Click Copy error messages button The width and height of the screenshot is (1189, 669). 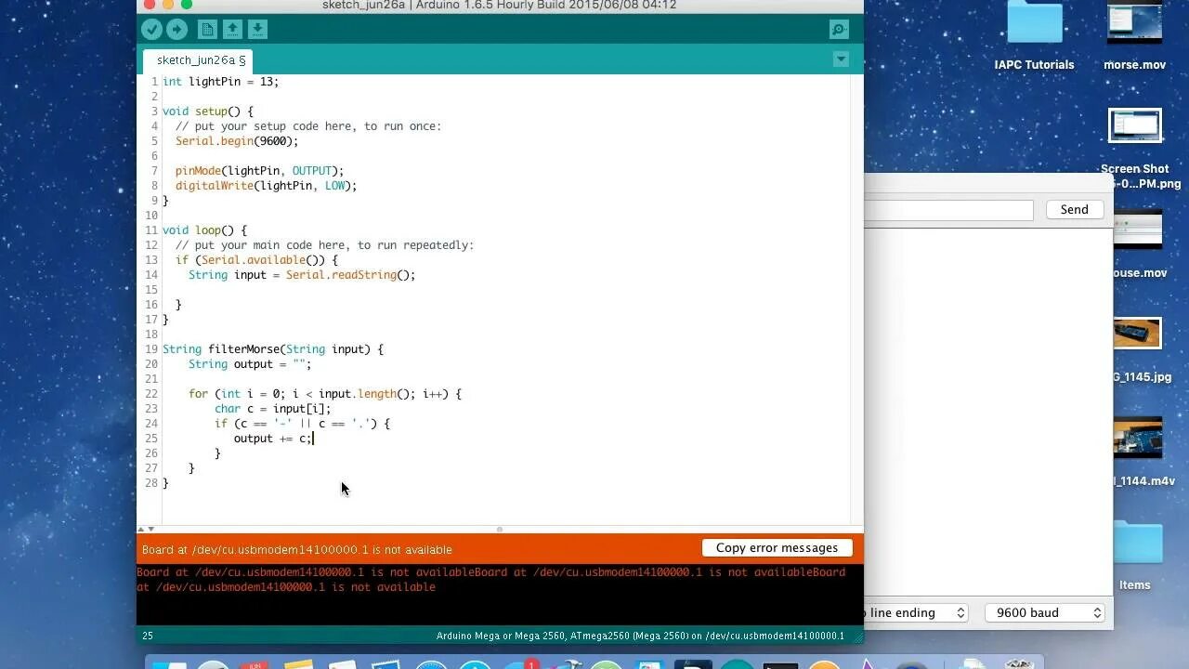tap(777, 548)
